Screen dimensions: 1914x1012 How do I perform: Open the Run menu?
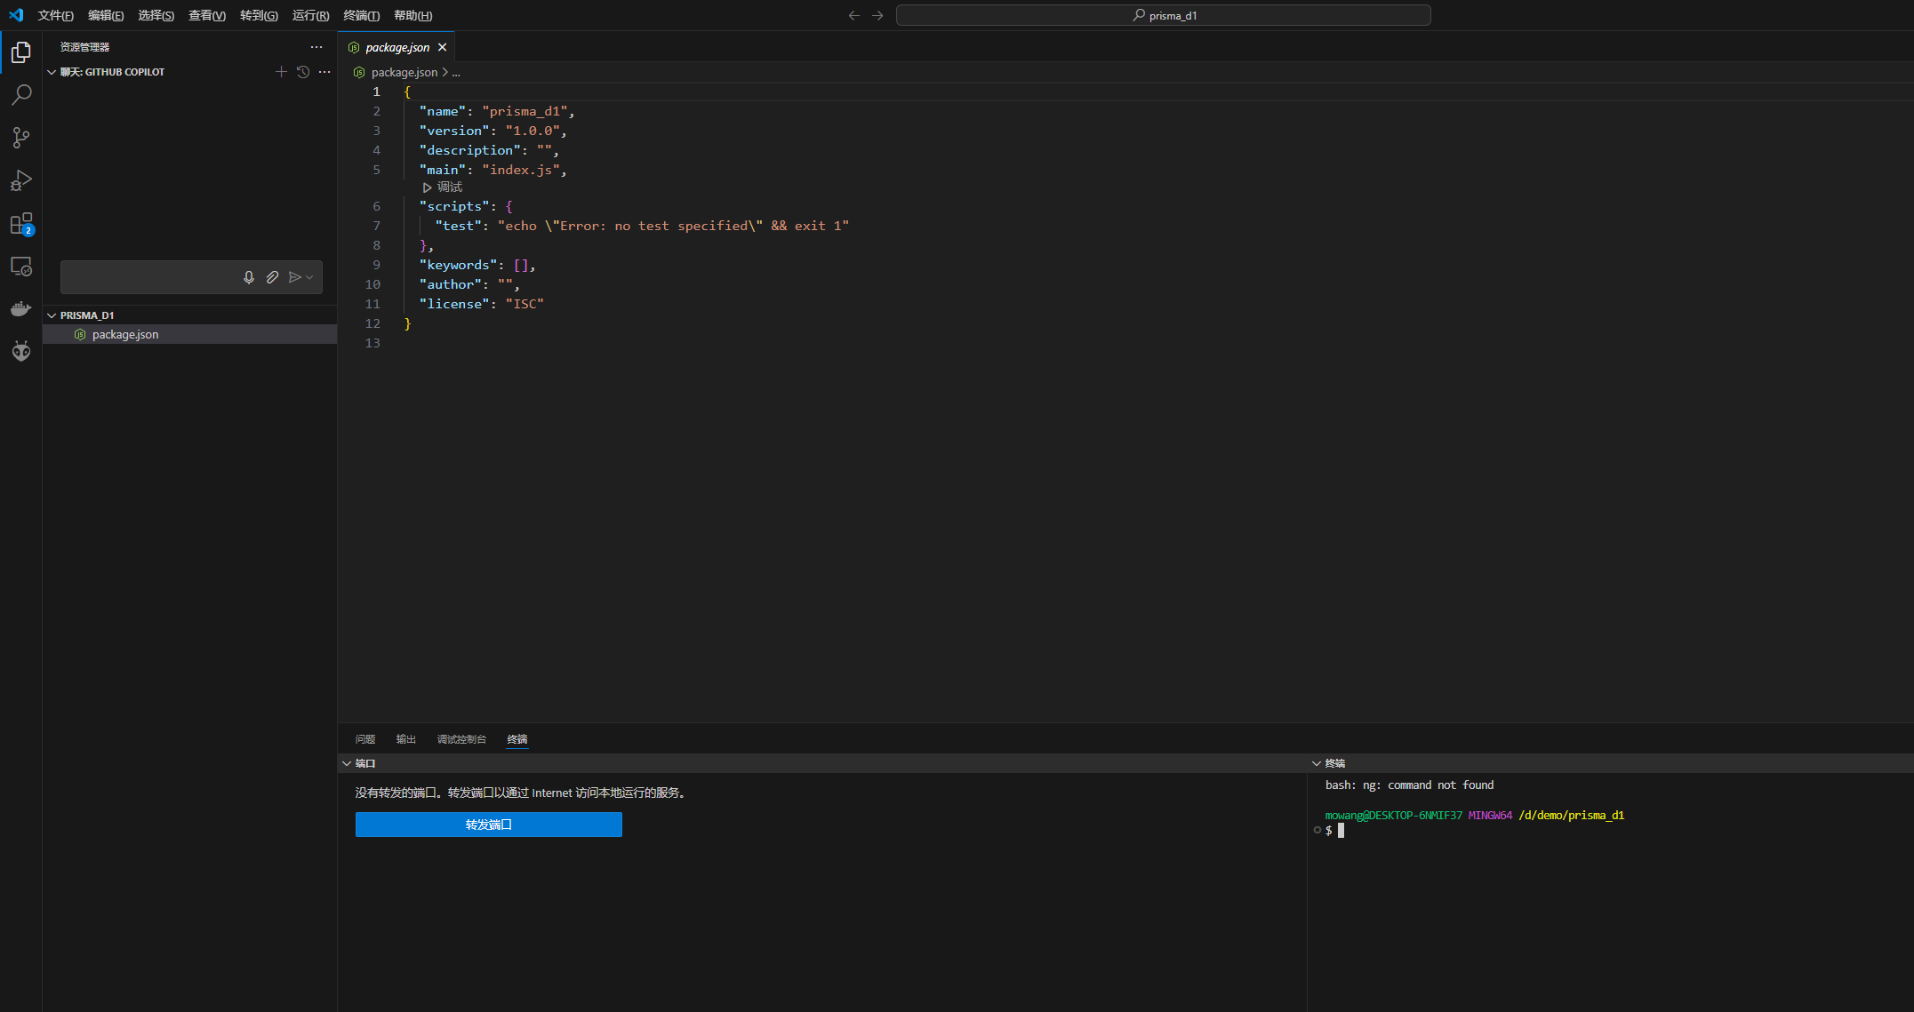tap(310, 15)
